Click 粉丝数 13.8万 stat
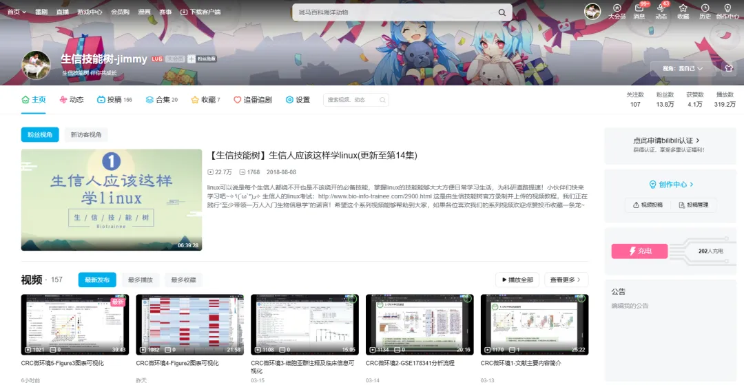 pyautogui.click(x=665, y=100)
